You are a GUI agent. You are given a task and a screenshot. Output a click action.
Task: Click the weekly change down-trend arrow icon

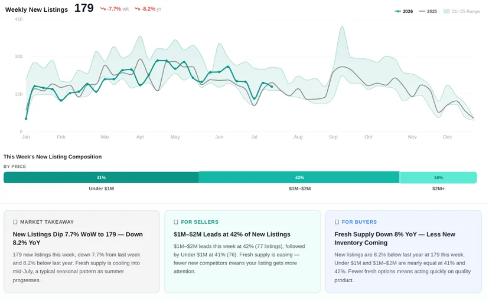coord(103,9)
